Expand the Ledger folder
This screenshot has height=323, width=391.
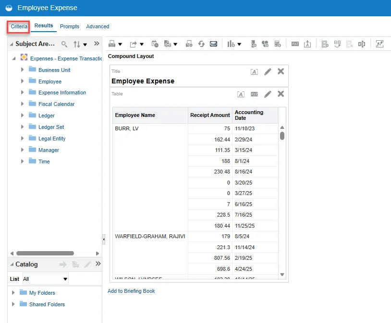click(x=22, y=115)
